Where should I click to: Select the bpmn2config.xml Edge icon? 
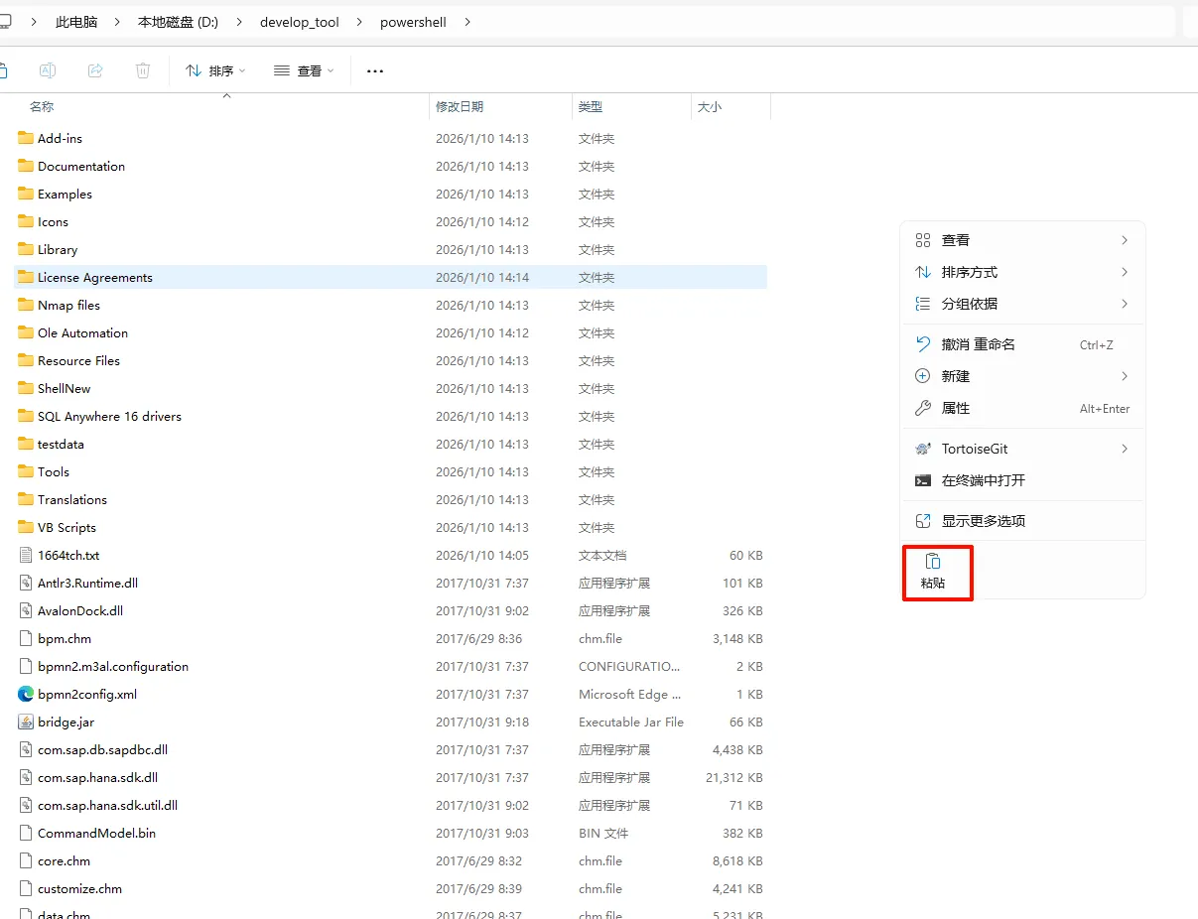coord(26,694)
